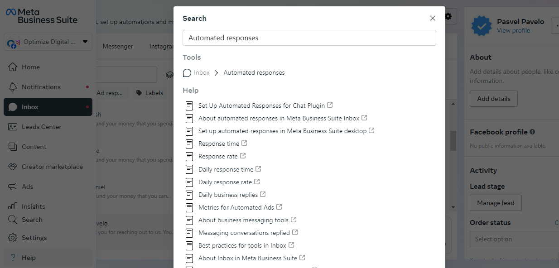Open Notifications in the sidebar
Image resolution: width=559 pixels, height=268 pixels.
(48, 87)
